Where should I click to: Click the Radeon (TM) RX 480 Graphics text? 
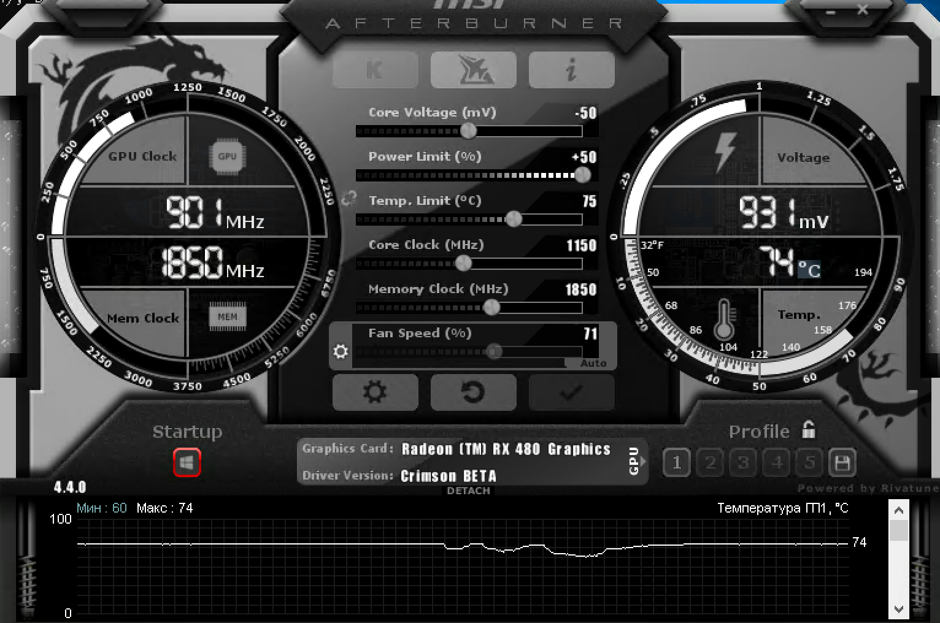point(506,449)
